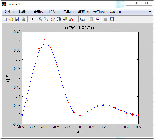Minimize the Figure 1 window
154x139 pixels.
pyautogui.click(x=129, y=3)
